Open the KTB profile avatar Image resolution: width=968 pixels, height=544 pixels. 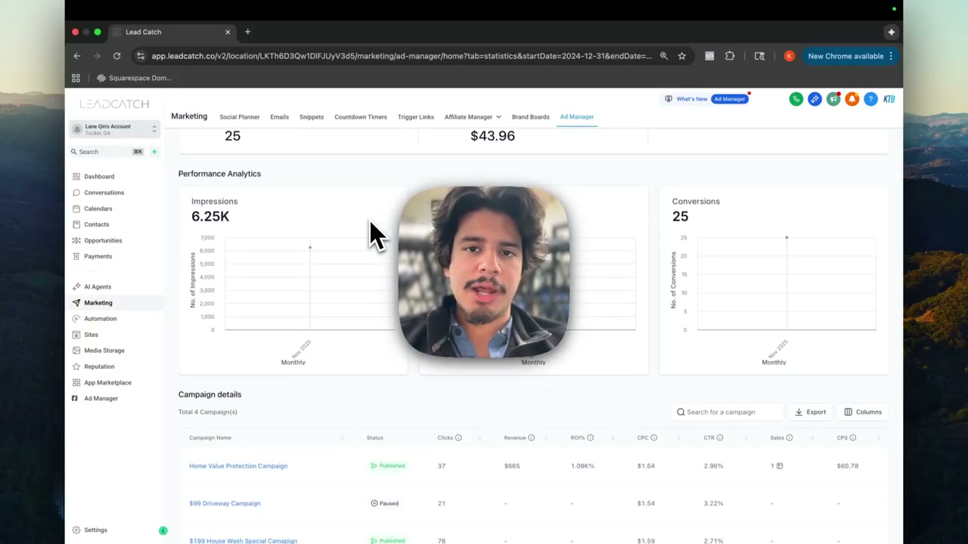[x=889, y=99]
